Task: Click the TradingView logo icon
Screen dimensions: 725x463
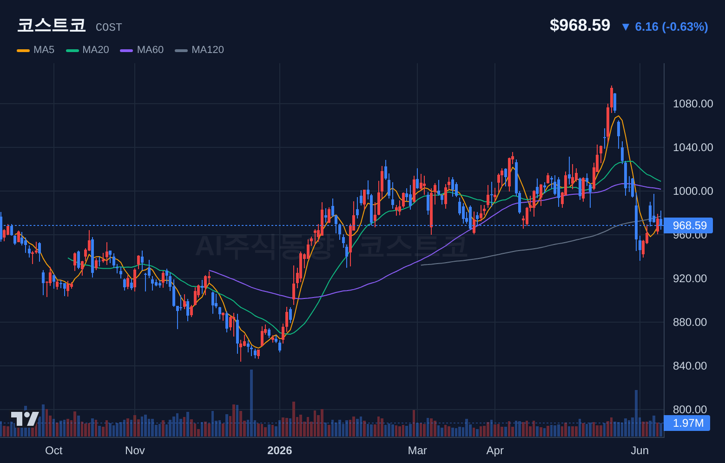Action: tap(25, 419)
